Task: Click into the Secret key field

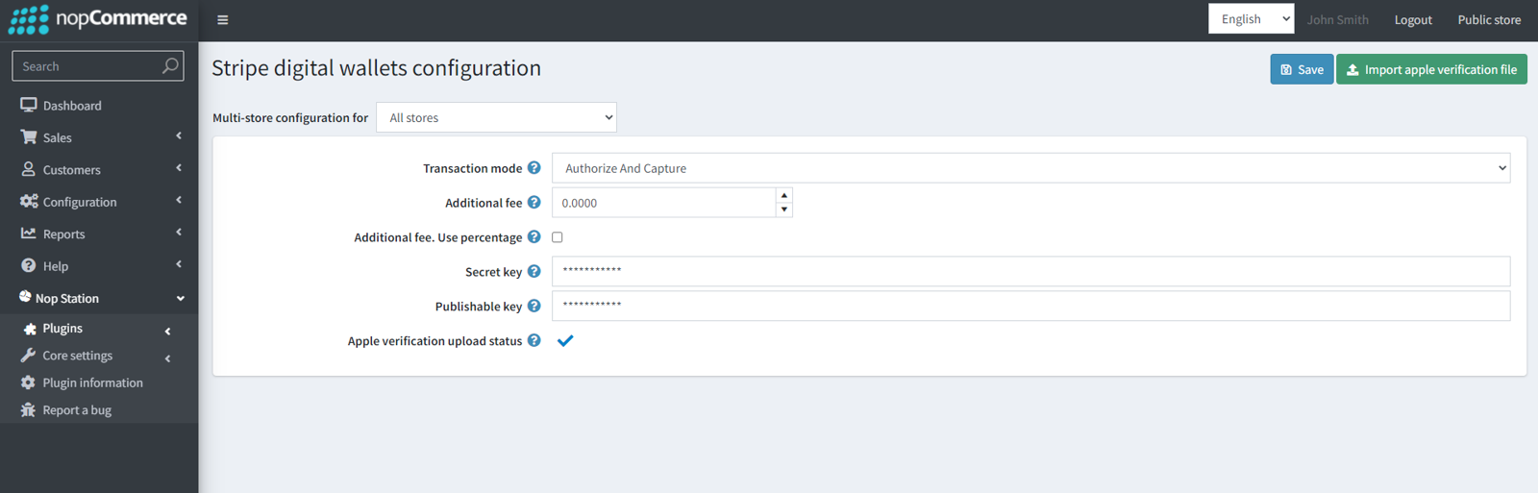Action: click(x=1030, y=271)
